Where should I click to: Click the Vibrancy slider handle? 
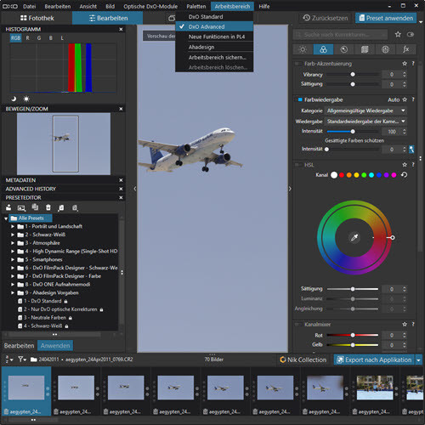(353, 74)
